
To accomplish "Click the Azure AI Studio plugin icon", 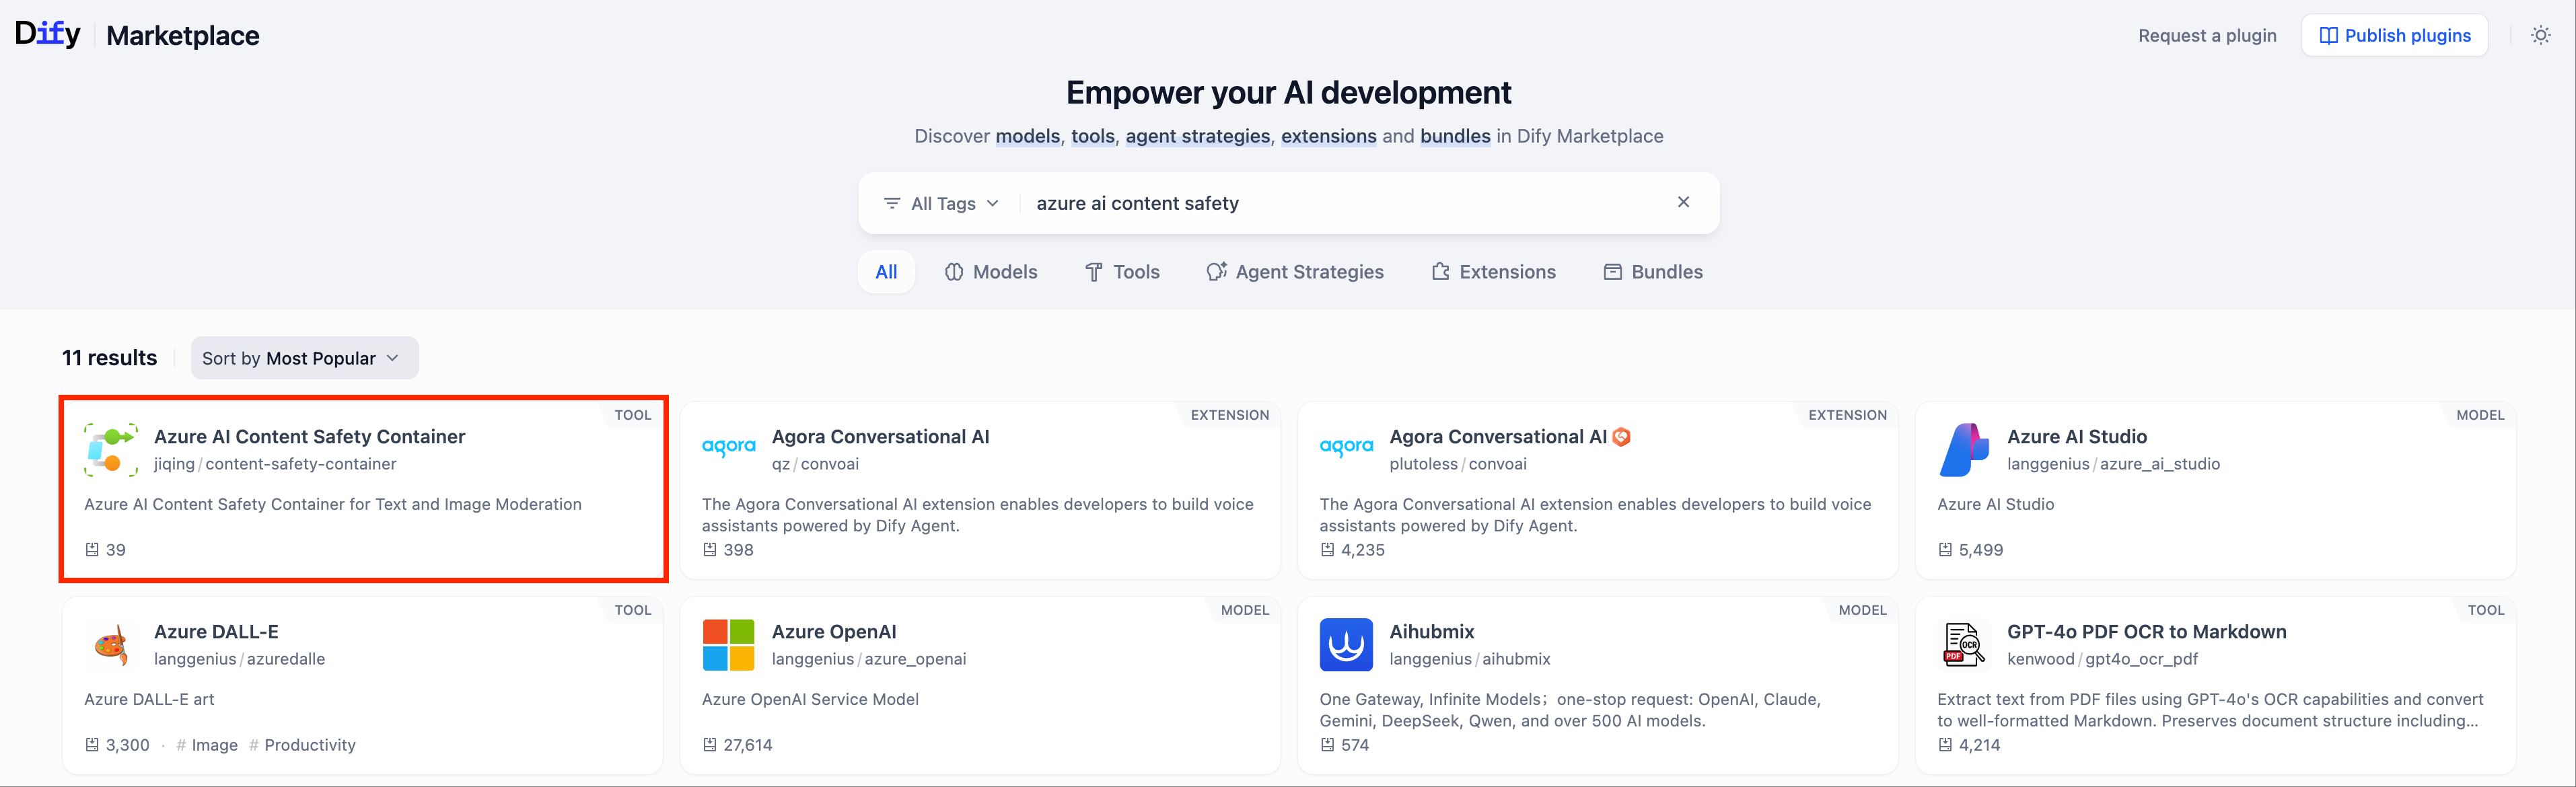I will (x=1964, y=449).
